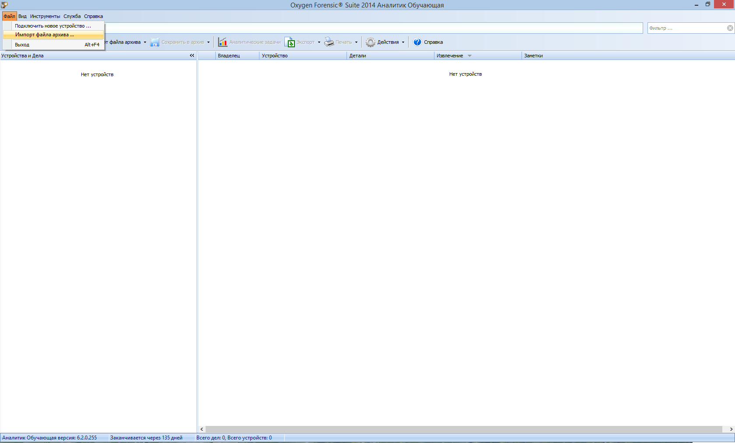Click the horizontal scrollbar track
This screenshot has width=735, height=443.
(464, 429)
